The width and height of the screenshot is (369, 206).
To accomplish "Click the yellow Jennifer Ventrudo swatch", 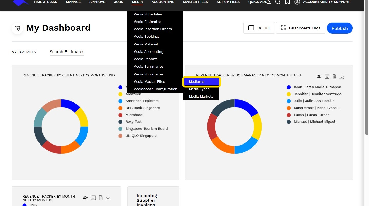I will coord(289,94).
